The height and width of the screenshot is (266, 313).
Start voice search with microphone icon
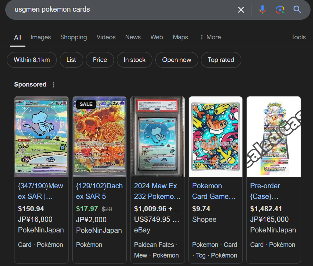(262, 10)
